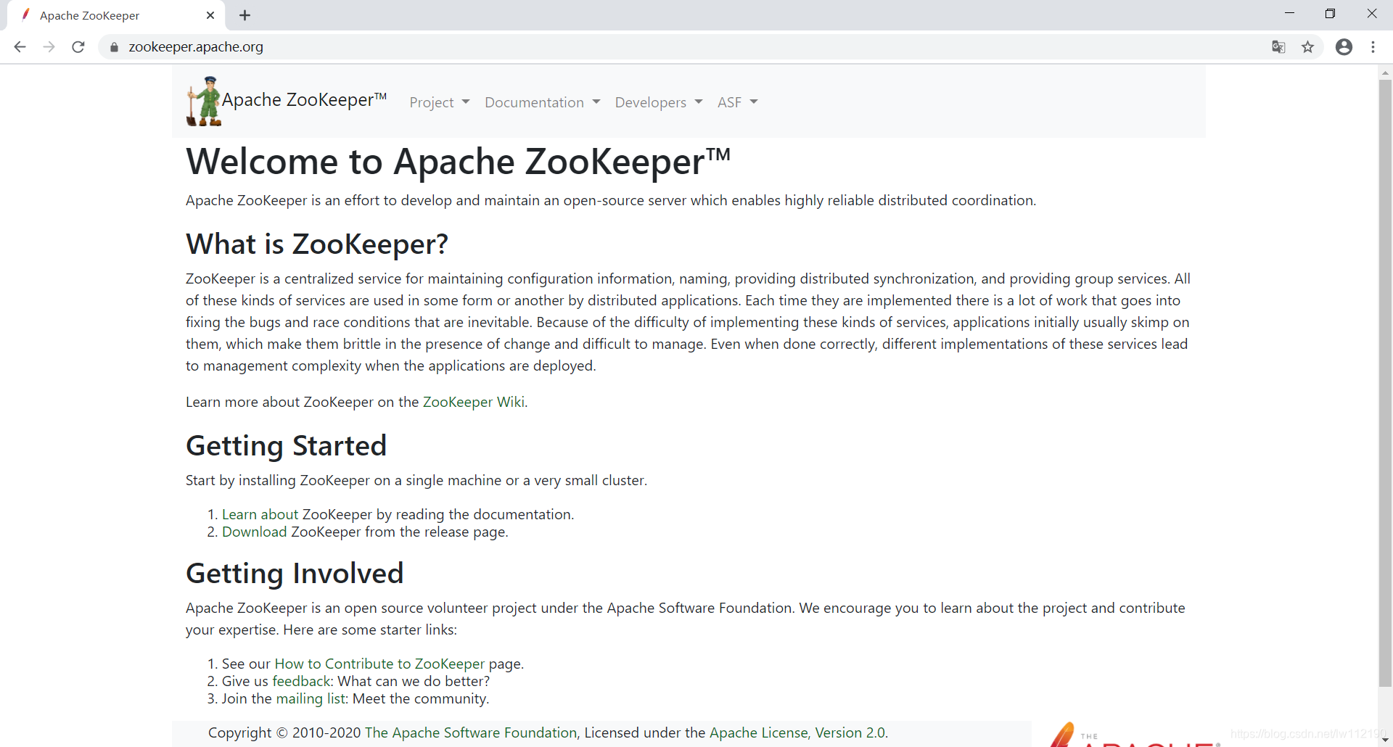This screenshot has width=1393, height=747.
Task: Open the feedback link
Action: 302,681
